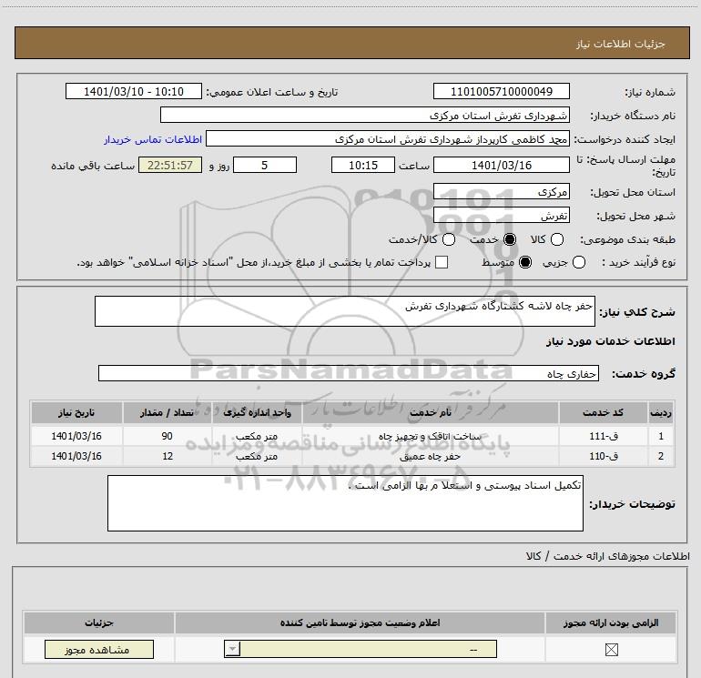701x678 pixels.
Task: Click the quantity cell showing 90
Action: point(168,436)
